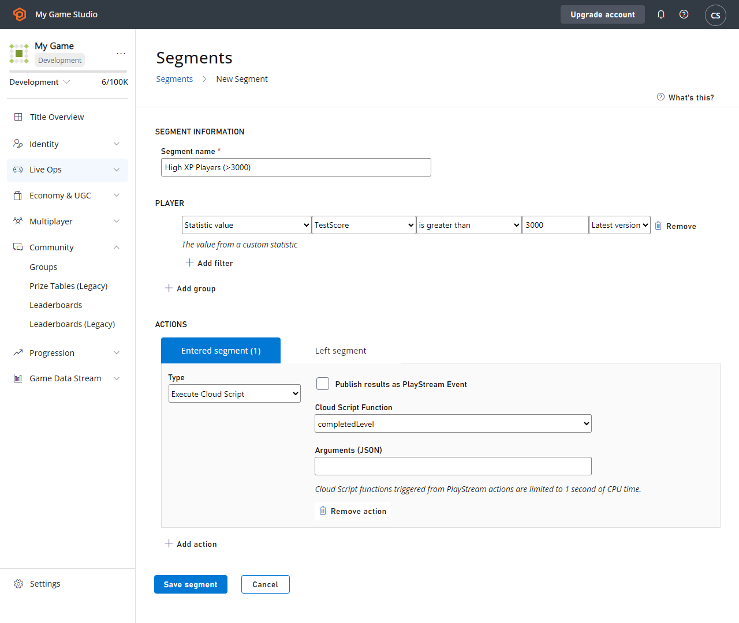Open the notifications bell
The width and height of the screenshot is (739, 623).
[x=661, y=14]
